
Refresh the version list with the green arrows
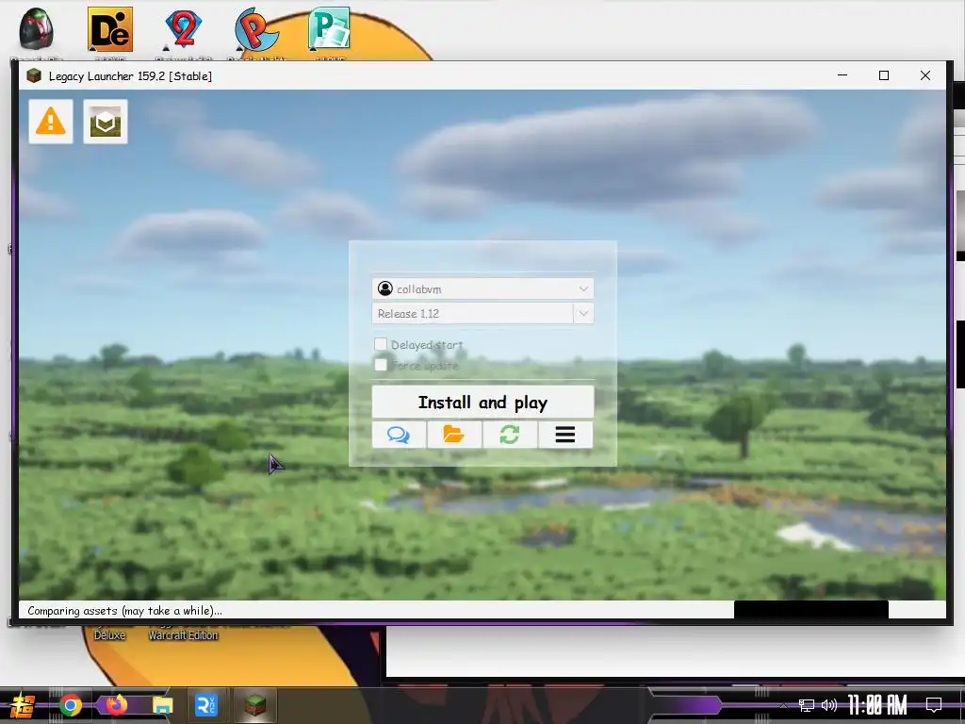point(510,435)
